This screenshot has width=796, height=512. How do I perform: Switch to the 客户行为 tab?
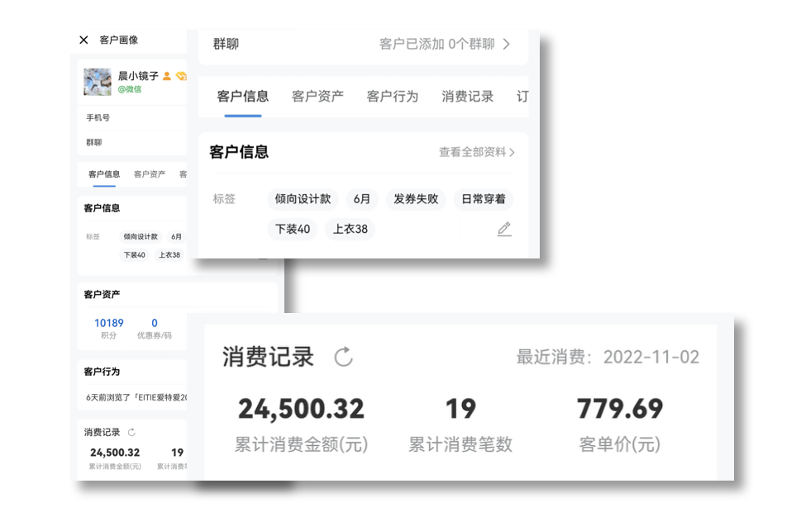click(x=391, y=96)
